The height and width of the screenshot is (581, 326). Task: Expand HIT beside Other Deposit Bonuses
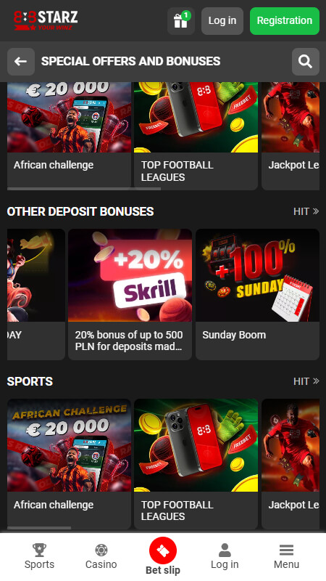pos(306,211)
